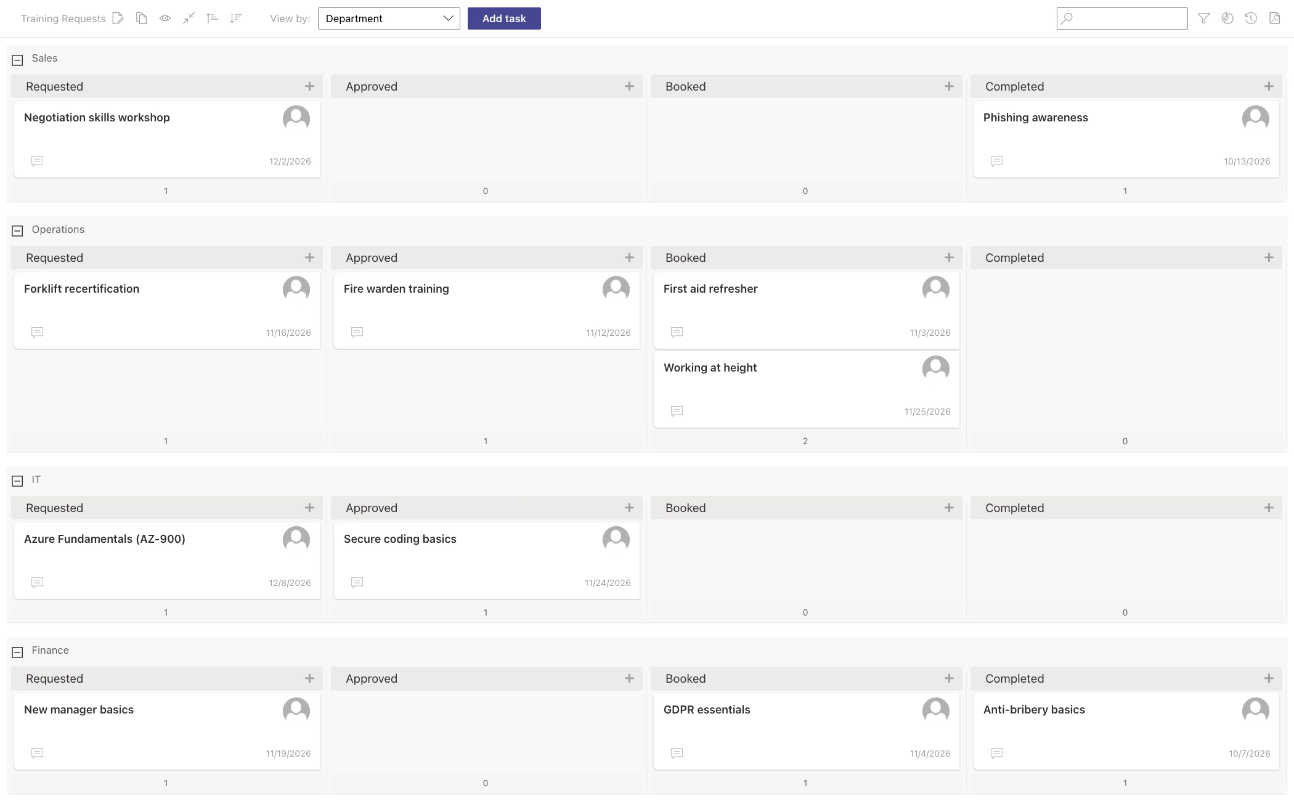The image size is (1294, 801).
Task: Open the Azure Fundamentals (AZ-900) card
Action: click(167, 561)
